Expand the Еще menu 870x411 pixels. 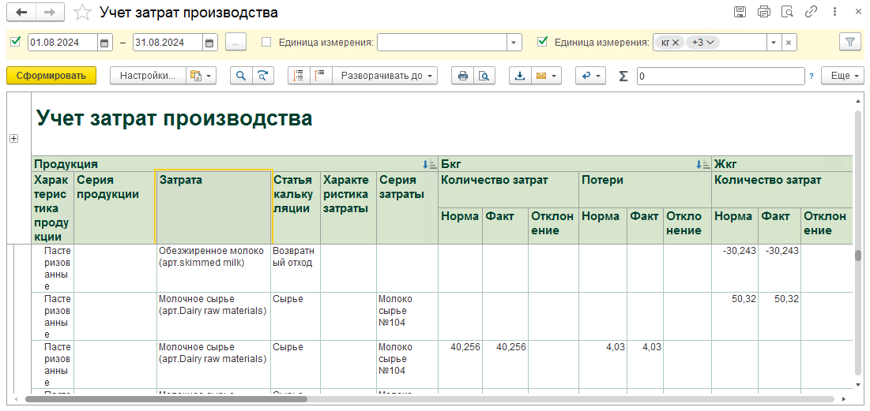843,76
